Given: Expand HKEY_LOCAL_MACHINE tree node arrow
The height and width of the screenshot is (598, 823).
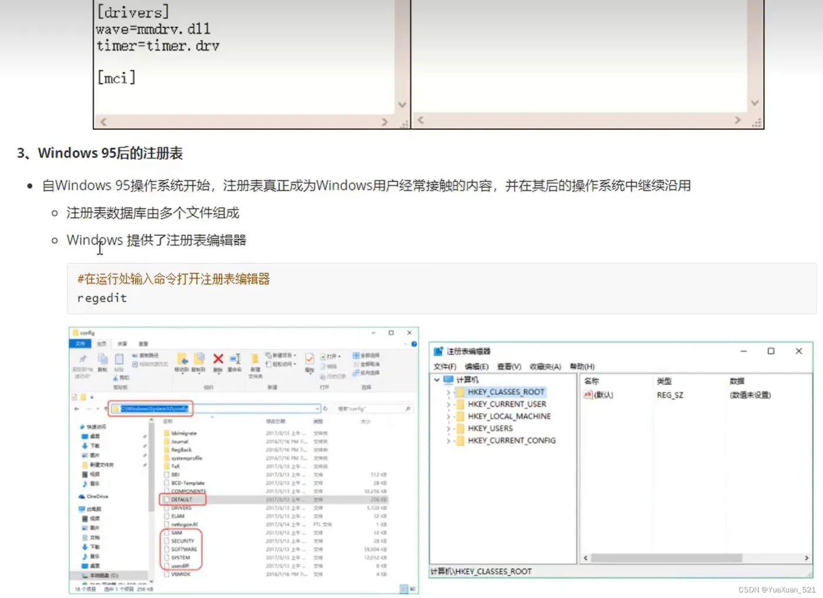Looking at the screenshot, I should (x=448, y=416).
